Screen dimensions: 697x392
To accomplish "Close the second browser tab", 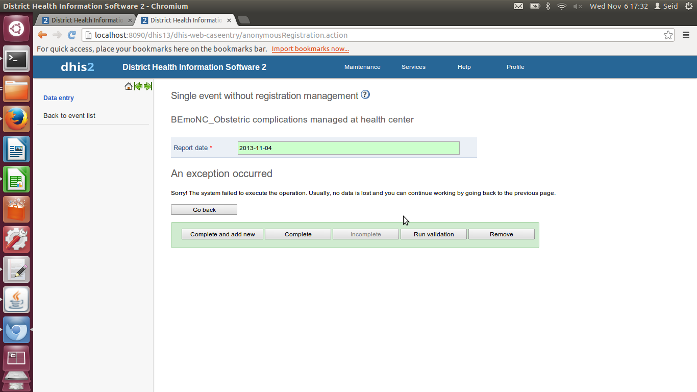I will tap(229, 20).
